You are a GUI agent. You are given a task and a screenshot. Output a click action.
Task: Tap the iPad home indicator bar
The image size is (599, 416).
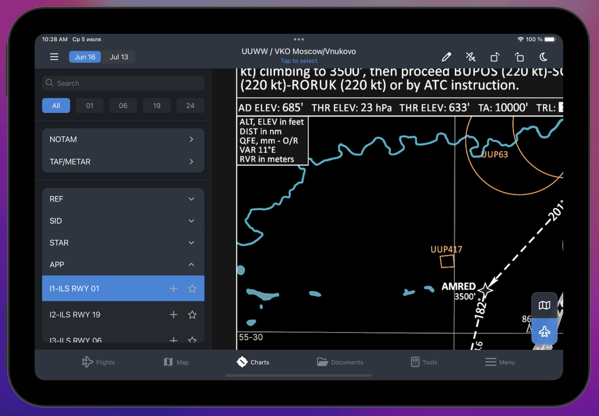tap(299, 376)
